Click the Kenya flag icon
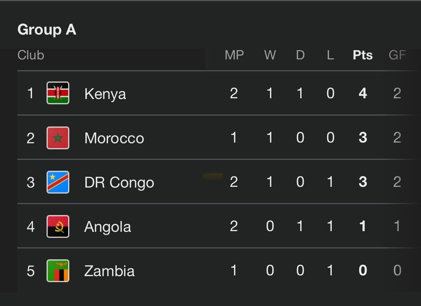 tap(58, 93)
